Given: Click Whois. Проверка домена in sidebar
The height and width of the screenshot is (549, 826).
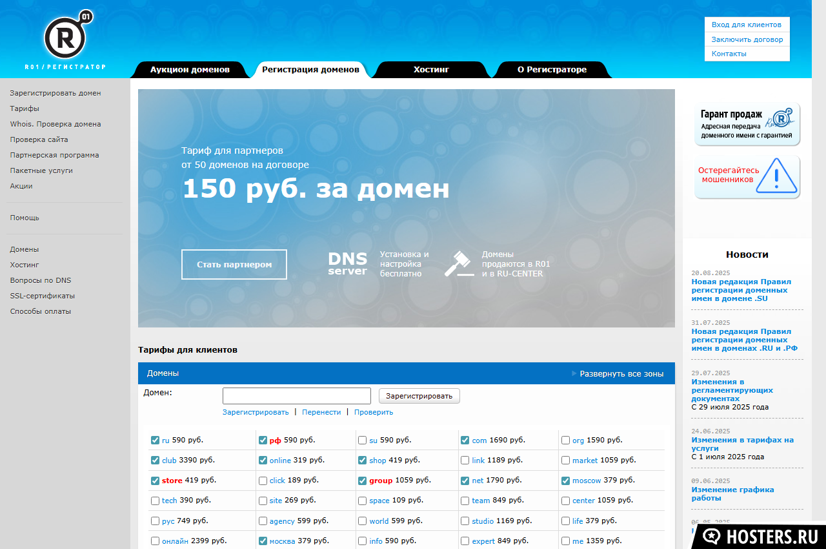Looking at the screenshot, I should (55, 124).
